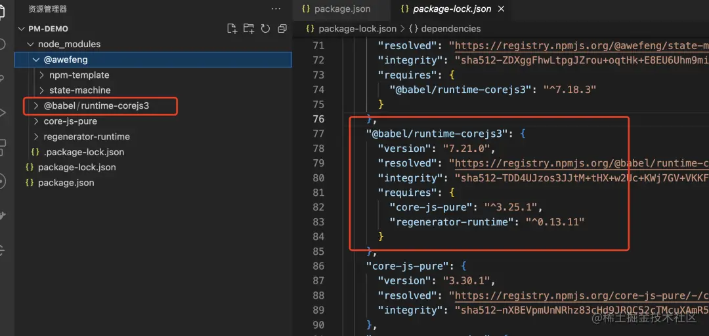The image size is (709, 336).
Task: Click the sha512-TDD4UJzos3 integrity string
Action: [582, 177]
